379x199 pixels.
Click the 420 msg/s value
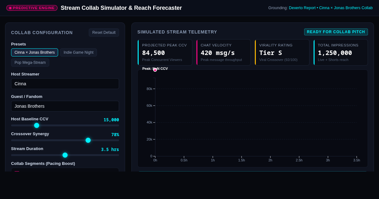[x=218, y=53]
